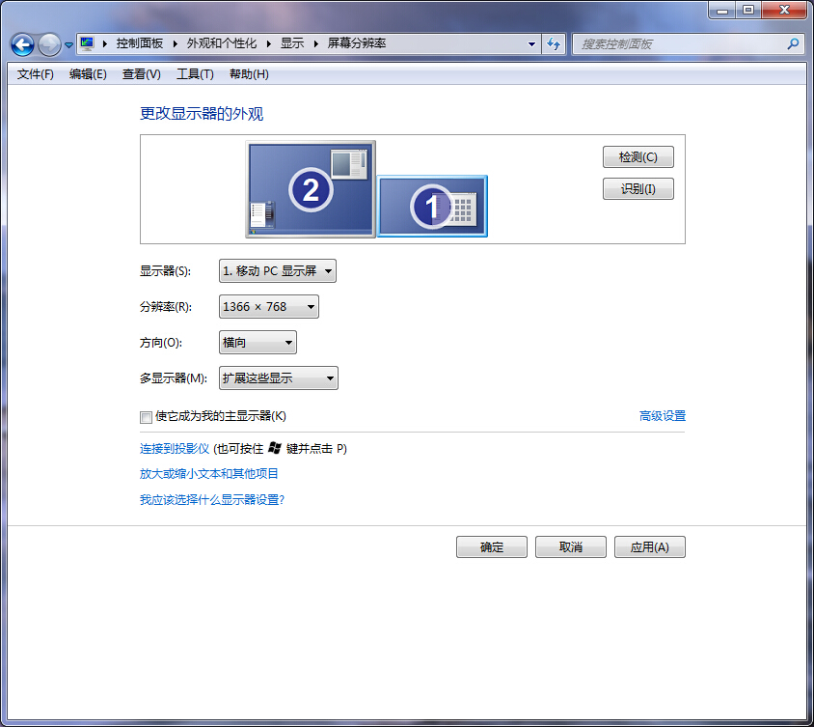Refresh the page with refresh icon
This screenshot has height=727, width=814.
(554, 44)
